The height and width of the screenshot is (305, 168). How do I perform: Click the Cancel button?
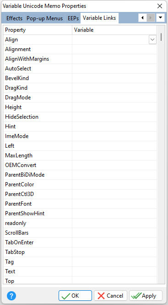(x=110, y=296)
